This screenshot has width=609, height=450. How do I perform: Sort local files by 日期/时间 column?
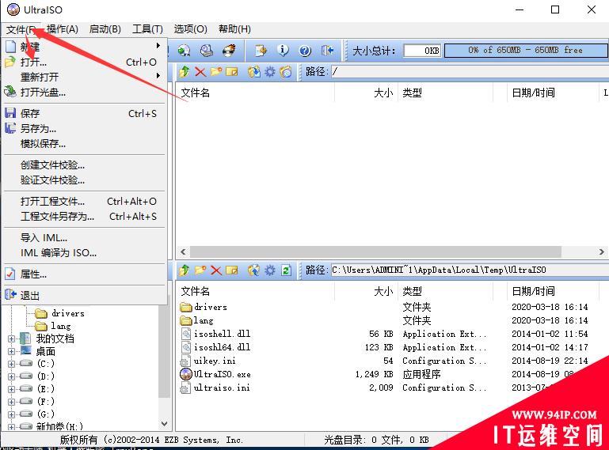[533, 291]
